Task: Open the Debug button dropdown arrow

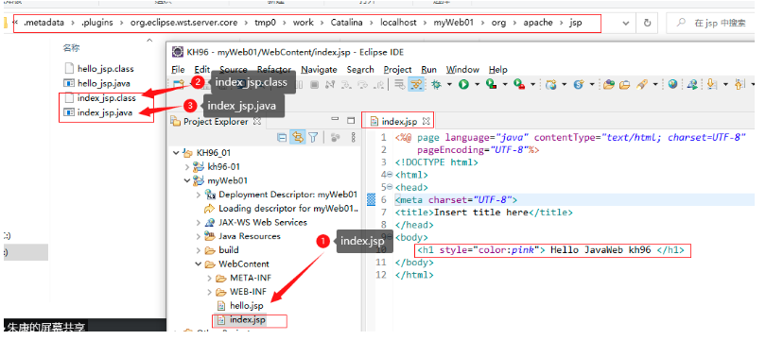Action: pyautogui.click(x=449, y=85)
